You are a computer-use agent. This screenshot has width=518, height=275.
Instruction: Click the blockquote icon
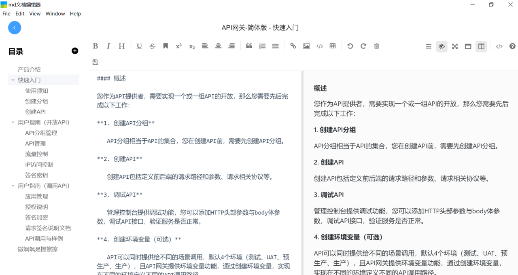point(249,46)
